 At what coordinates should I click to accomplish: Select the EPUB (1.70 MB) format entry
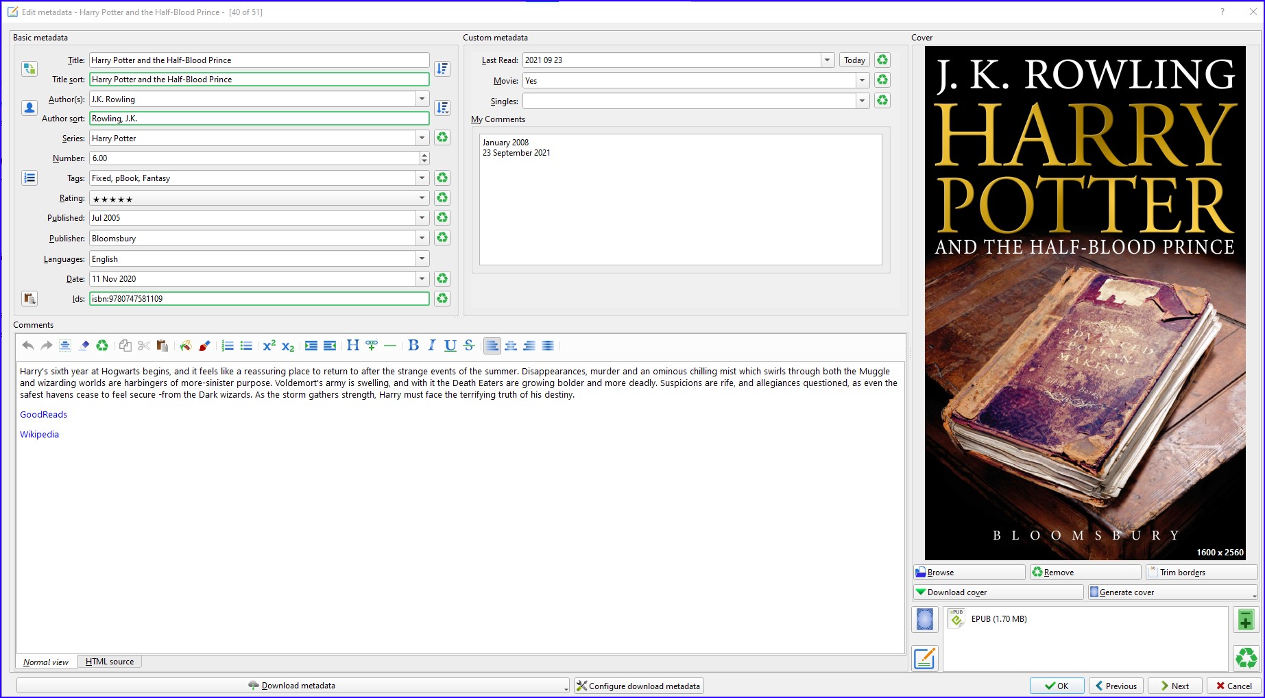coord(987,619)
